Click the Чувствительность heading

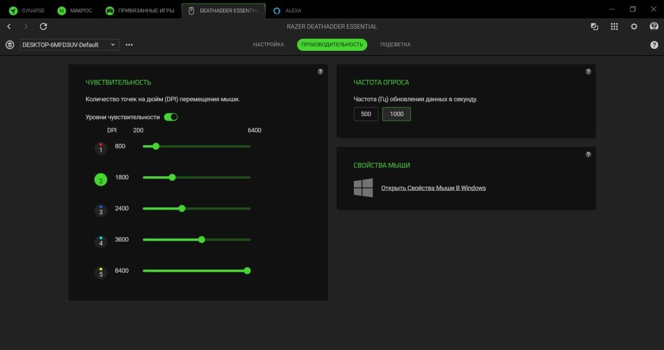[x=118, y=82]
